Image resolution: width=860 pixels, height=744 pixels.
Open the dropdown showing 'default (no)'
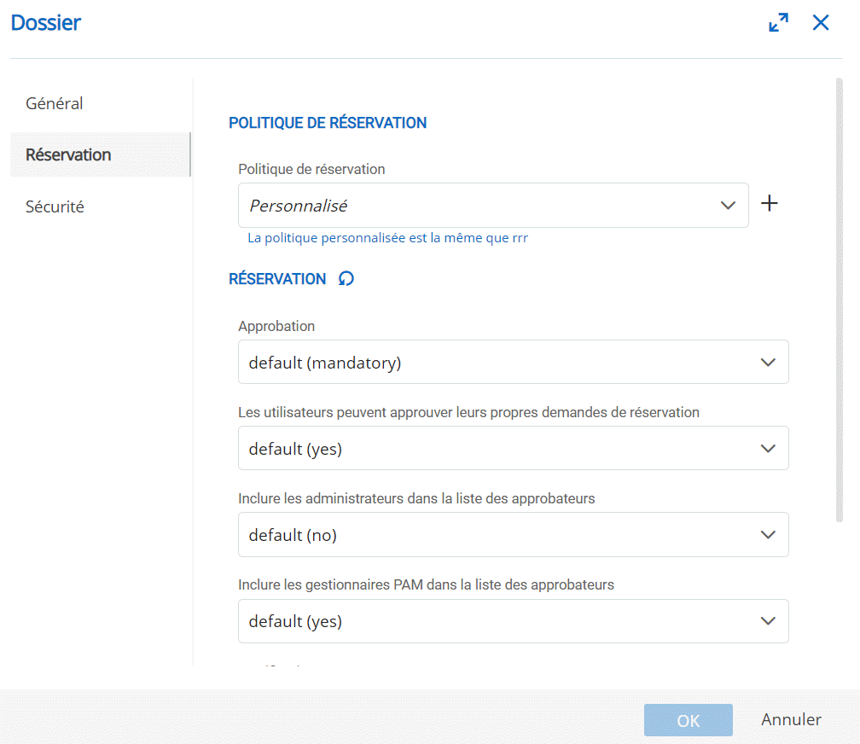tap(495, 535)
